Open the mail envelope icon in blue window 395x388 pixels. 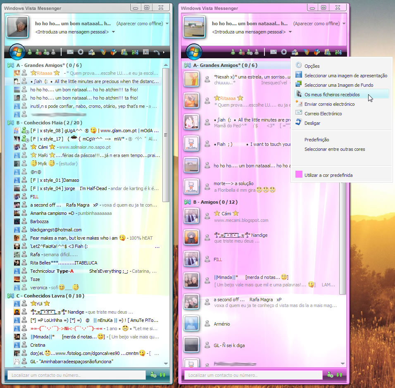[x=70, y=52]
